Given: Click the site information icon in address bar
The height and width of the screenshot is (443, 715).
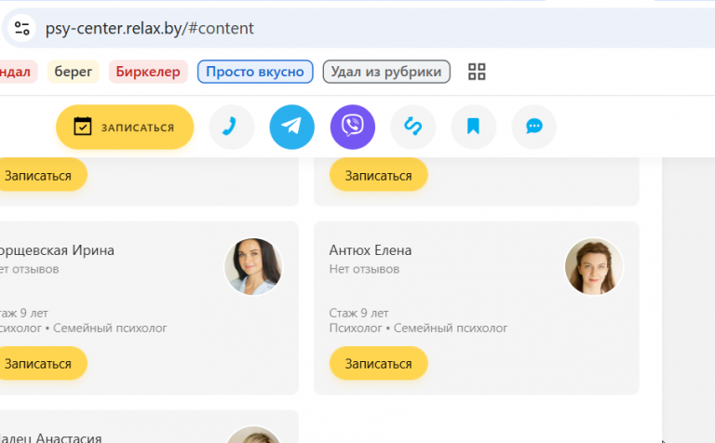Looking at the screenshot, I should (21, 28).
